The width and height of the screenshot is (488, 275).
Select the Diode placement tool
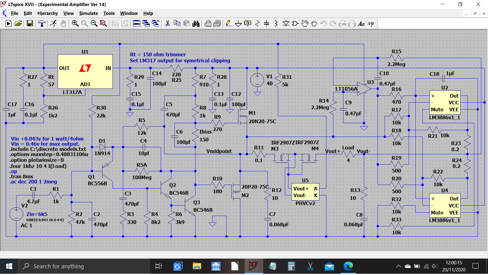pos(286,23)
